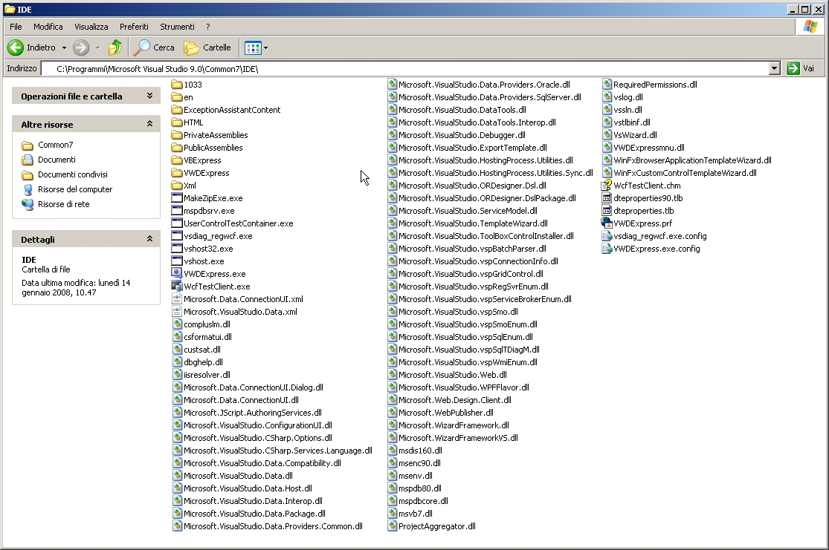Select the Microsoft.Data.ConnectionUI.xml file icon

coord(177,299)
